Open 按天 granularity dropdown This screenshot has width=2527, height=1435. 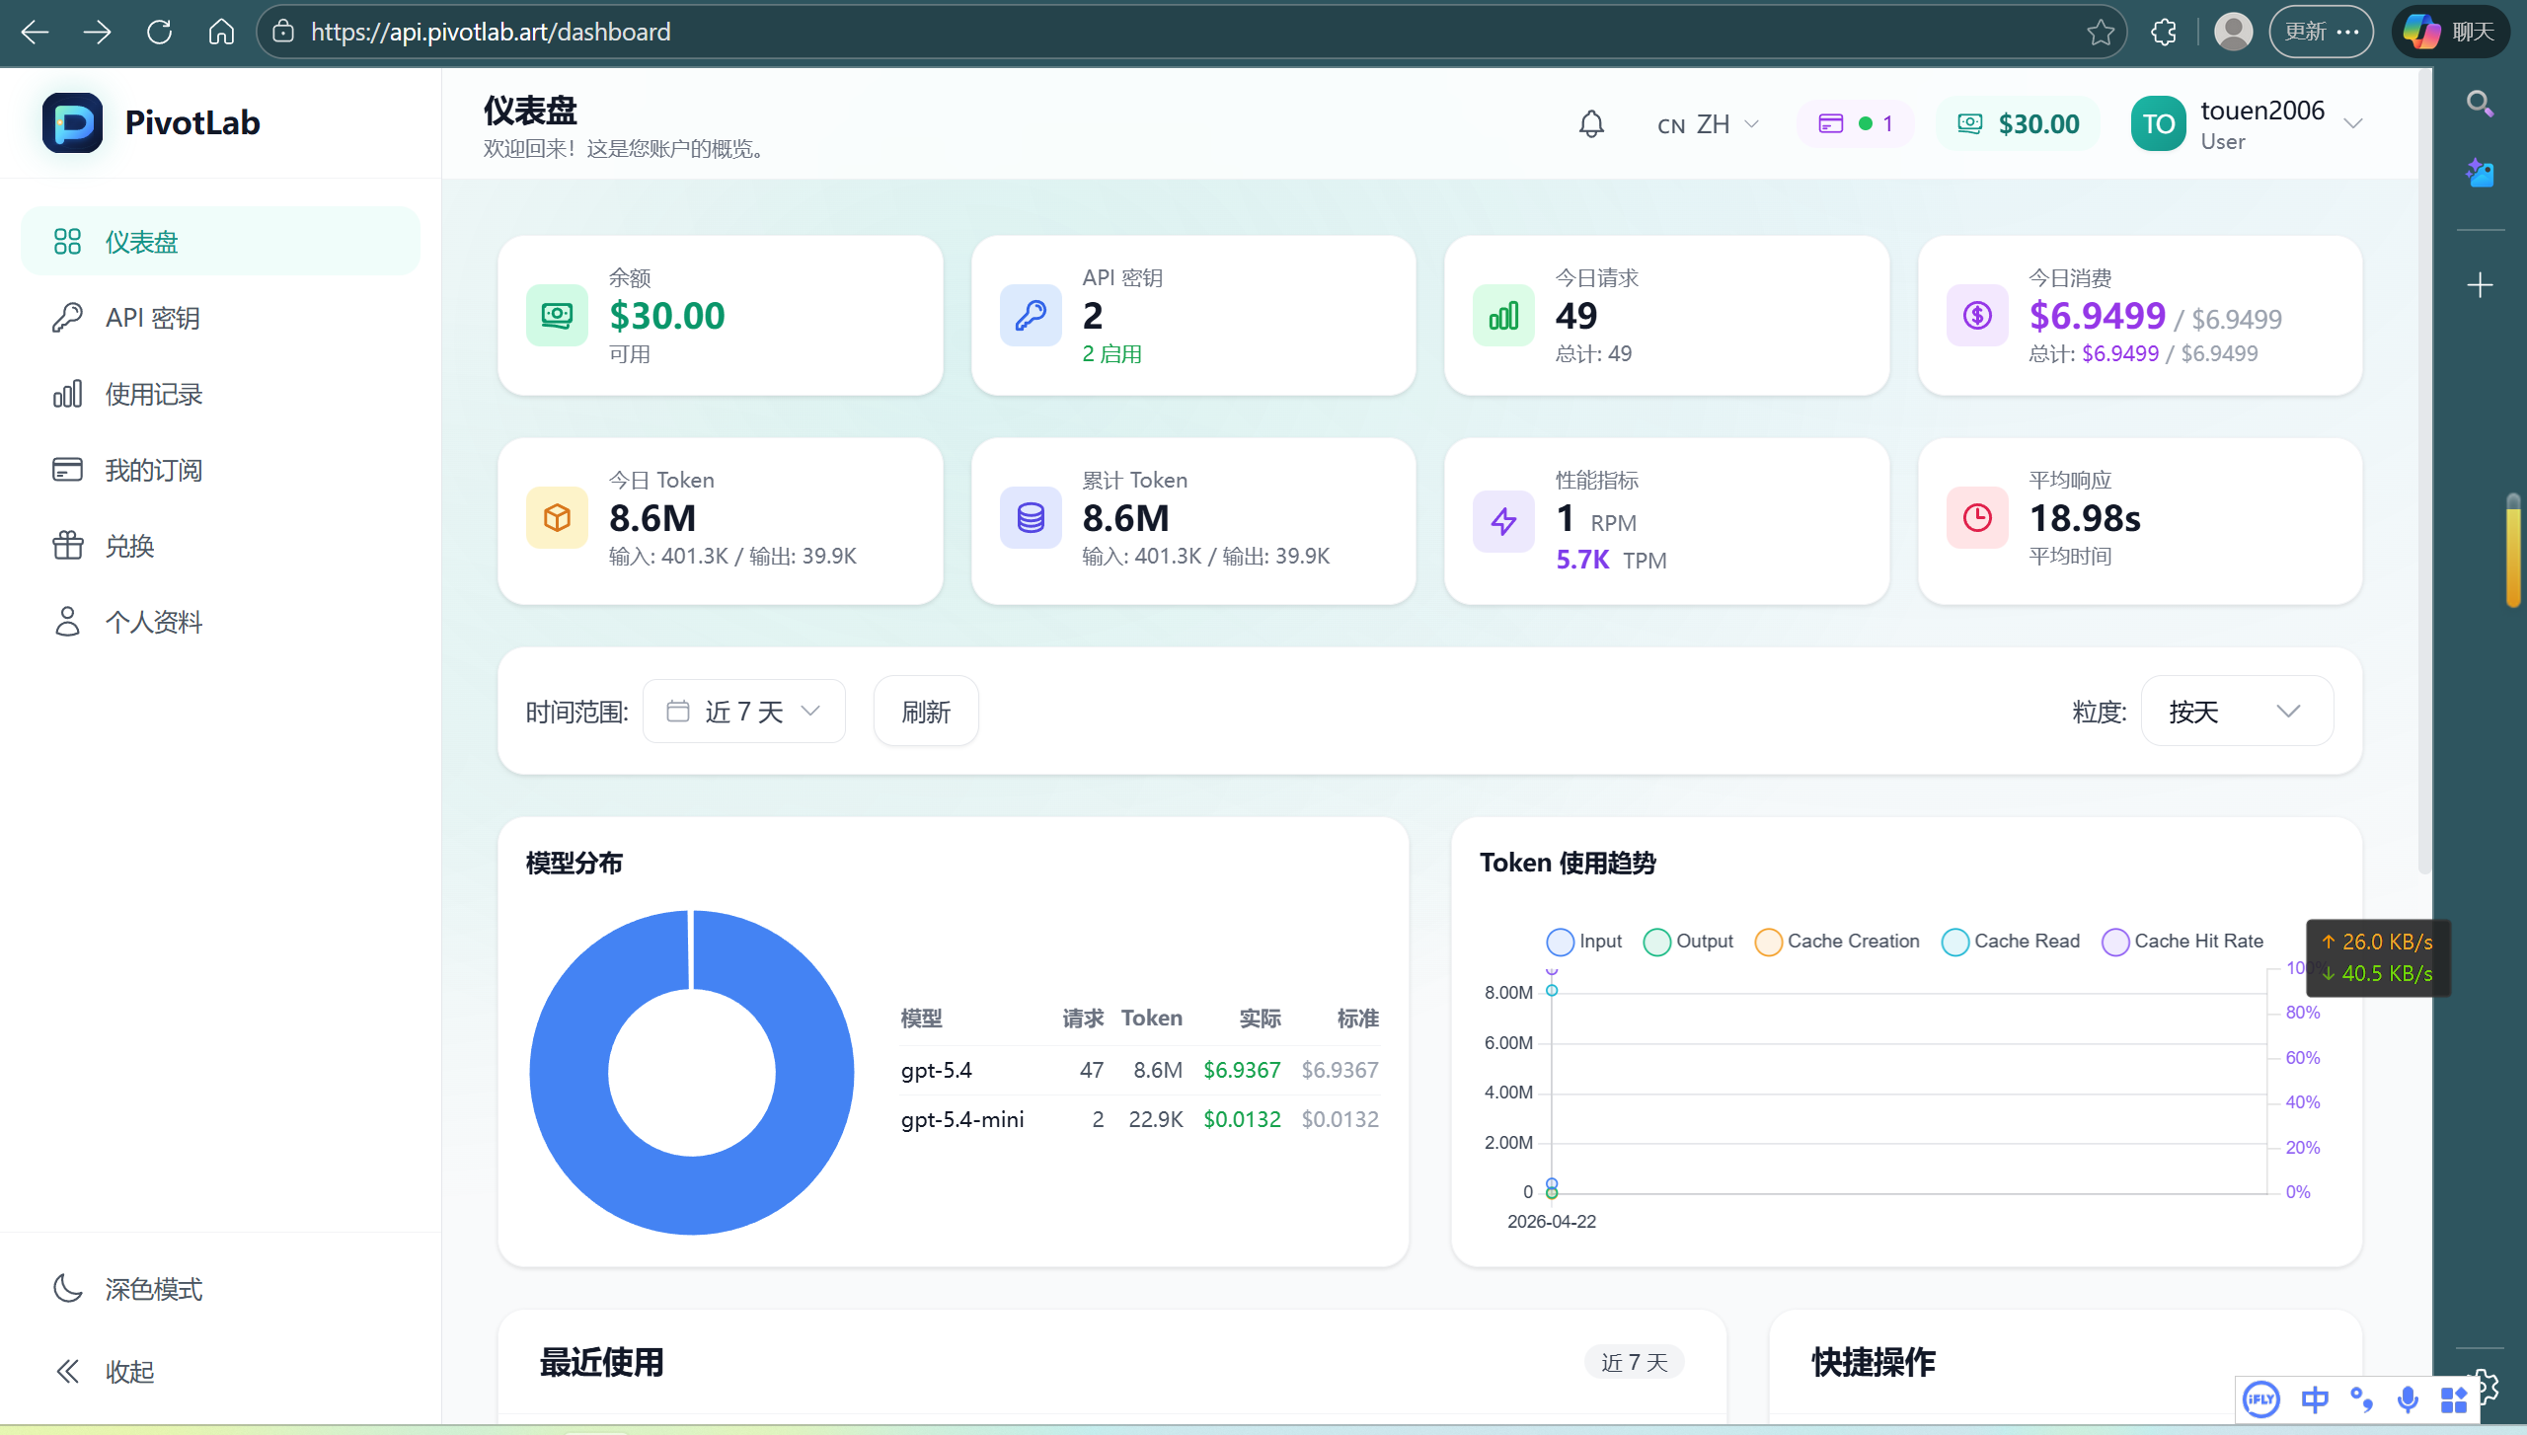point(2237,712)
